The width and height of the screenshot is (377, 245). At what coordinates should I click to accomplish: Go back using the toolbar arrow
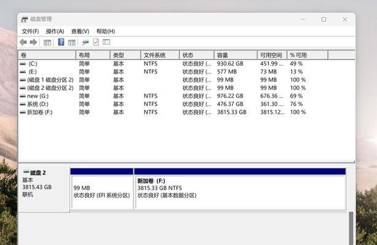click(23, 42)
